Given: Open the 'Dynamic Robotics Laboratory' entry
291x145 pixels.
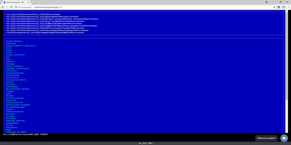Looking at the screenshot, I should tap(21, 46).
